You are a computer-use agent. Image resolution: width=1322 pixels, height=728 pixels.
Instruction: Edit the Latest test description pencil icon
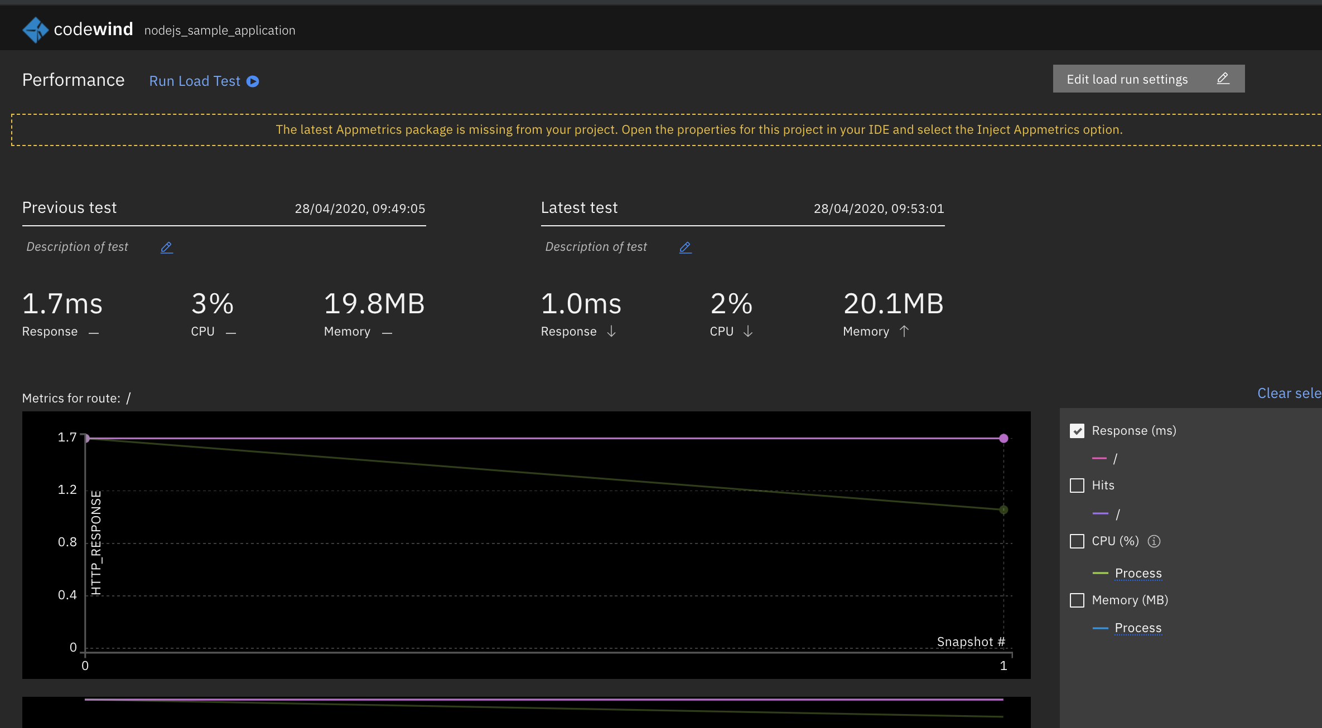click(x=686, y=247)
